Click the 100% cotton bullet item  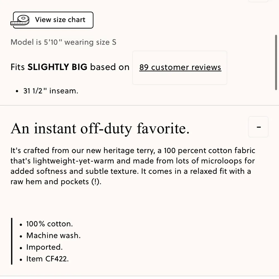point(49,224)
